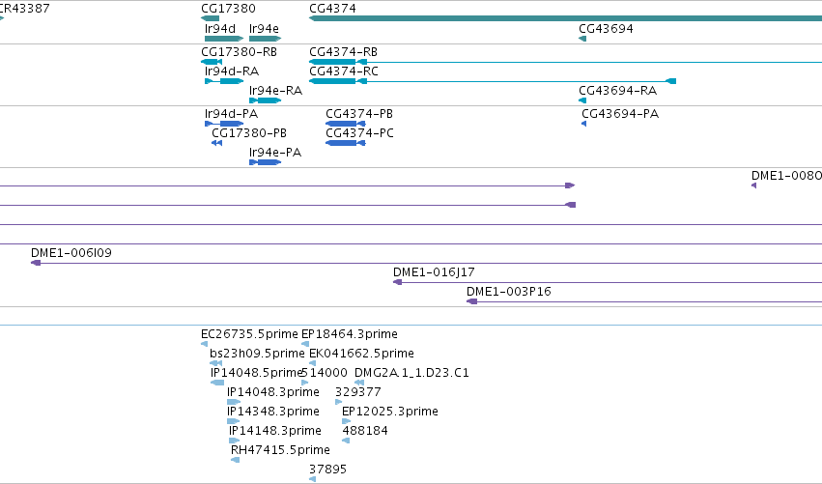Screen dimensions: 822x484
Task: Click the Ir94d gene glyph arrow
Action: coord(224,39)
